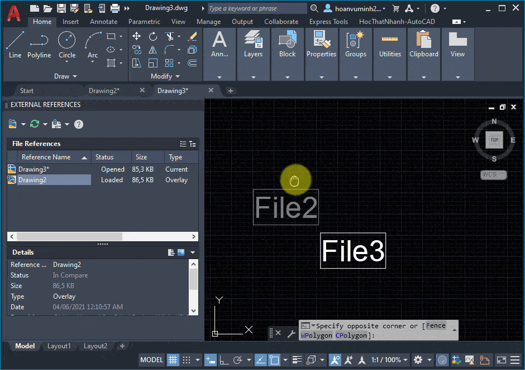Image resolution: width=525 pixels, height=370 pixels.
Task: Select the Mirror tool
Action: coord(153,50)
